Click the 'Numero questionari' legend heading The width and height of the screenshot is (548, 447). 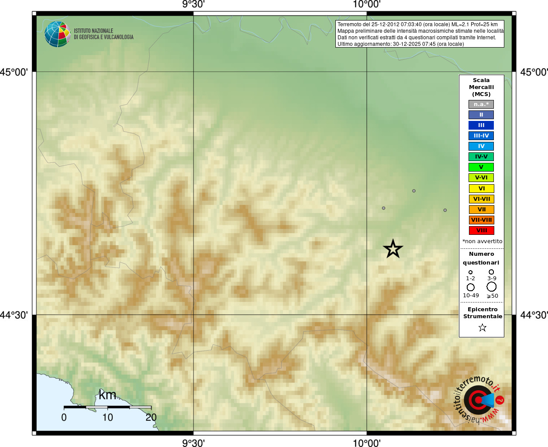(481, 258)
